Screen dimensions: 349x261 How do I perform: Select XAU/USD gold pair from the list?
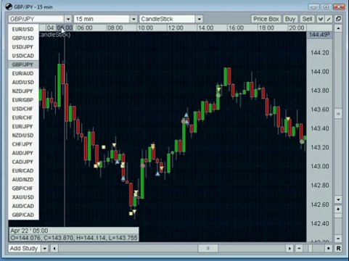tap(23, 197)
